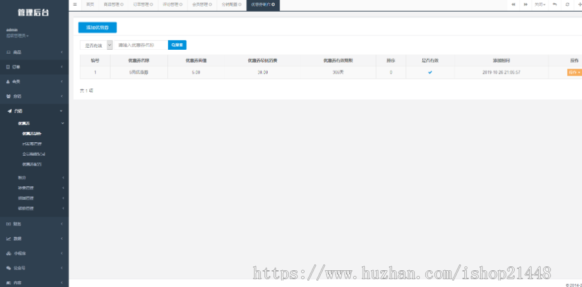Expand the 内容 menu chevron

[x=62, y=282]
